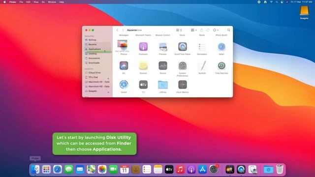The width and height of the screenshot is (315, 177).
Task: Select TextEdit app icon
Action: [202, 65]
